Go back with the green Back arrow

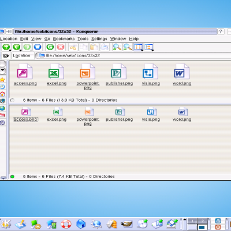coord(17,47)
